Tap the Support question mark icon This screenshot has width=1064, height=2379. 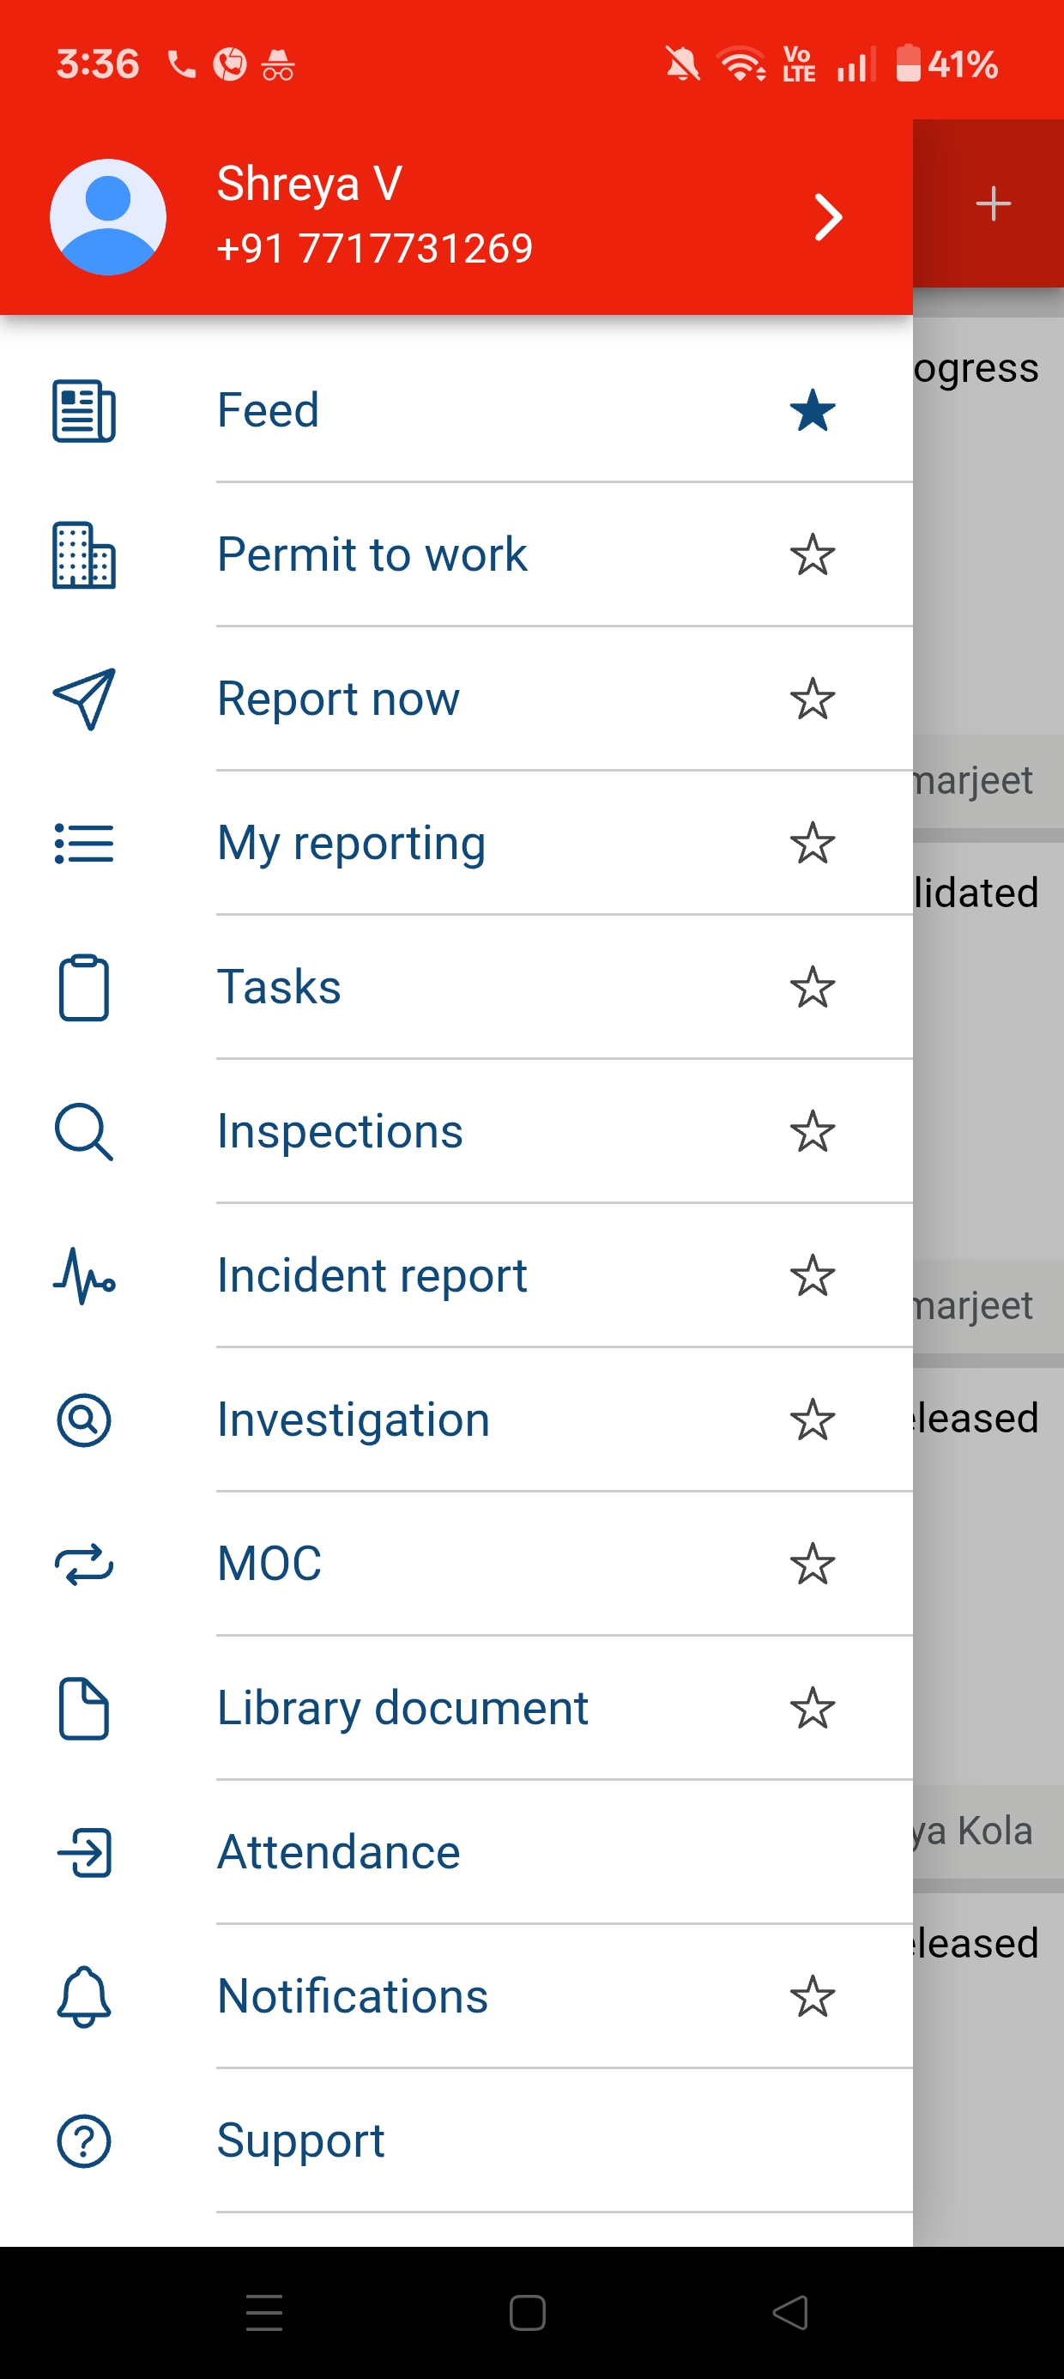click(x=83, y=2140)
